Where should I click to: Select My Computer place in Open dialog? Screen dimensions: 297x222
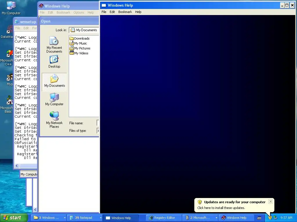(54, 99)
